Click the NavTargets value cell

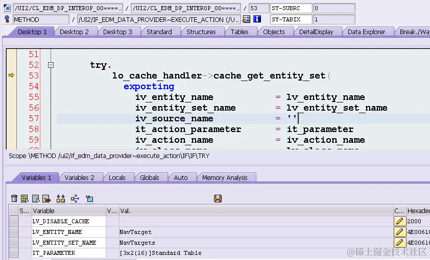(256, 243)
